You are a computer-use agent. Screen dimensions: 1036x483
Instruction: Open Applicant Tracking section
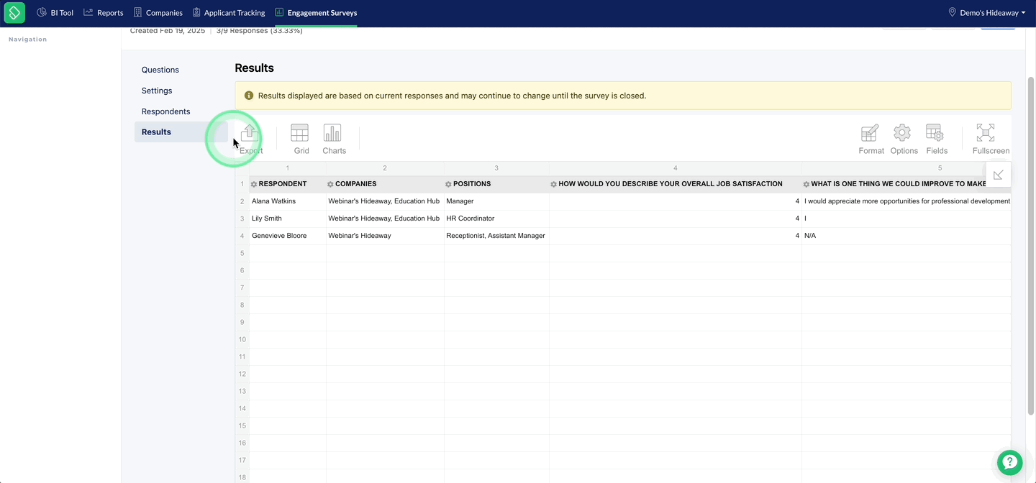(x=229, y=13)
